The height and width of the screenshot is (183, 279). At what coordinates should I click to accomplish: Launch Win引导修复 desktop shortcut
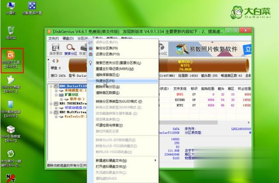pyautogui.click(x=11, y=134)
